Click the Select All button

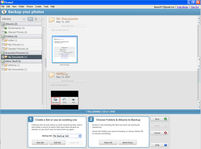(108, 142)
